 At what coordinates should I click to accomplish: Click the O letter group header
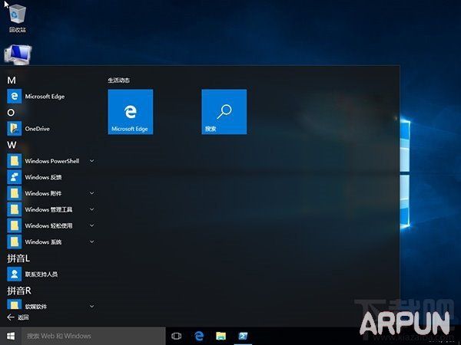tap(11, 113)
